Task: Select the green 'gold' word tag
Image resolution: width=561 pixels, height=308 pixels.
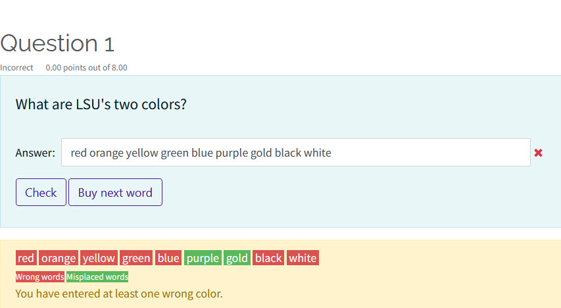Action: pyautogui.click(x=237, y=258)
